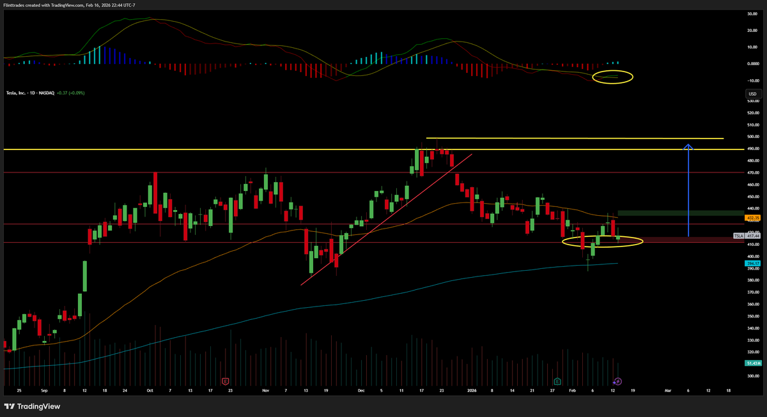Click the 0.0000 indicator scale label

click(x=752, y=64)
